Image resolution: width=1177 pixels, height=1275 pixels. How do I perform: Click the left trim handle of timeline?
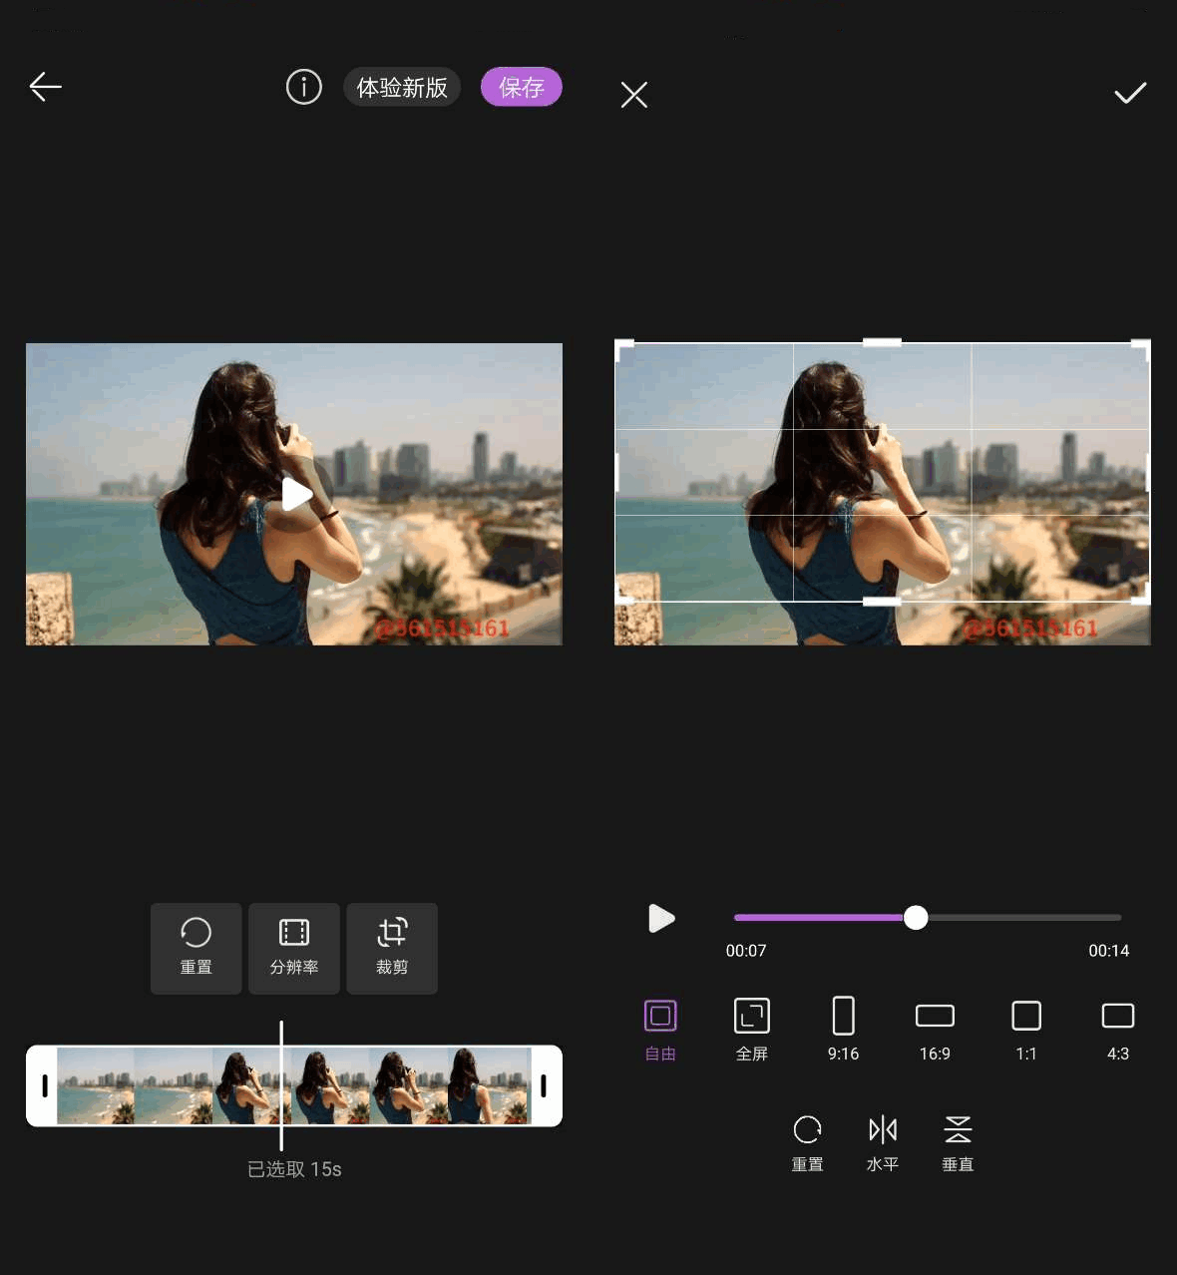pyautogui.click(x=44, y=1085)
